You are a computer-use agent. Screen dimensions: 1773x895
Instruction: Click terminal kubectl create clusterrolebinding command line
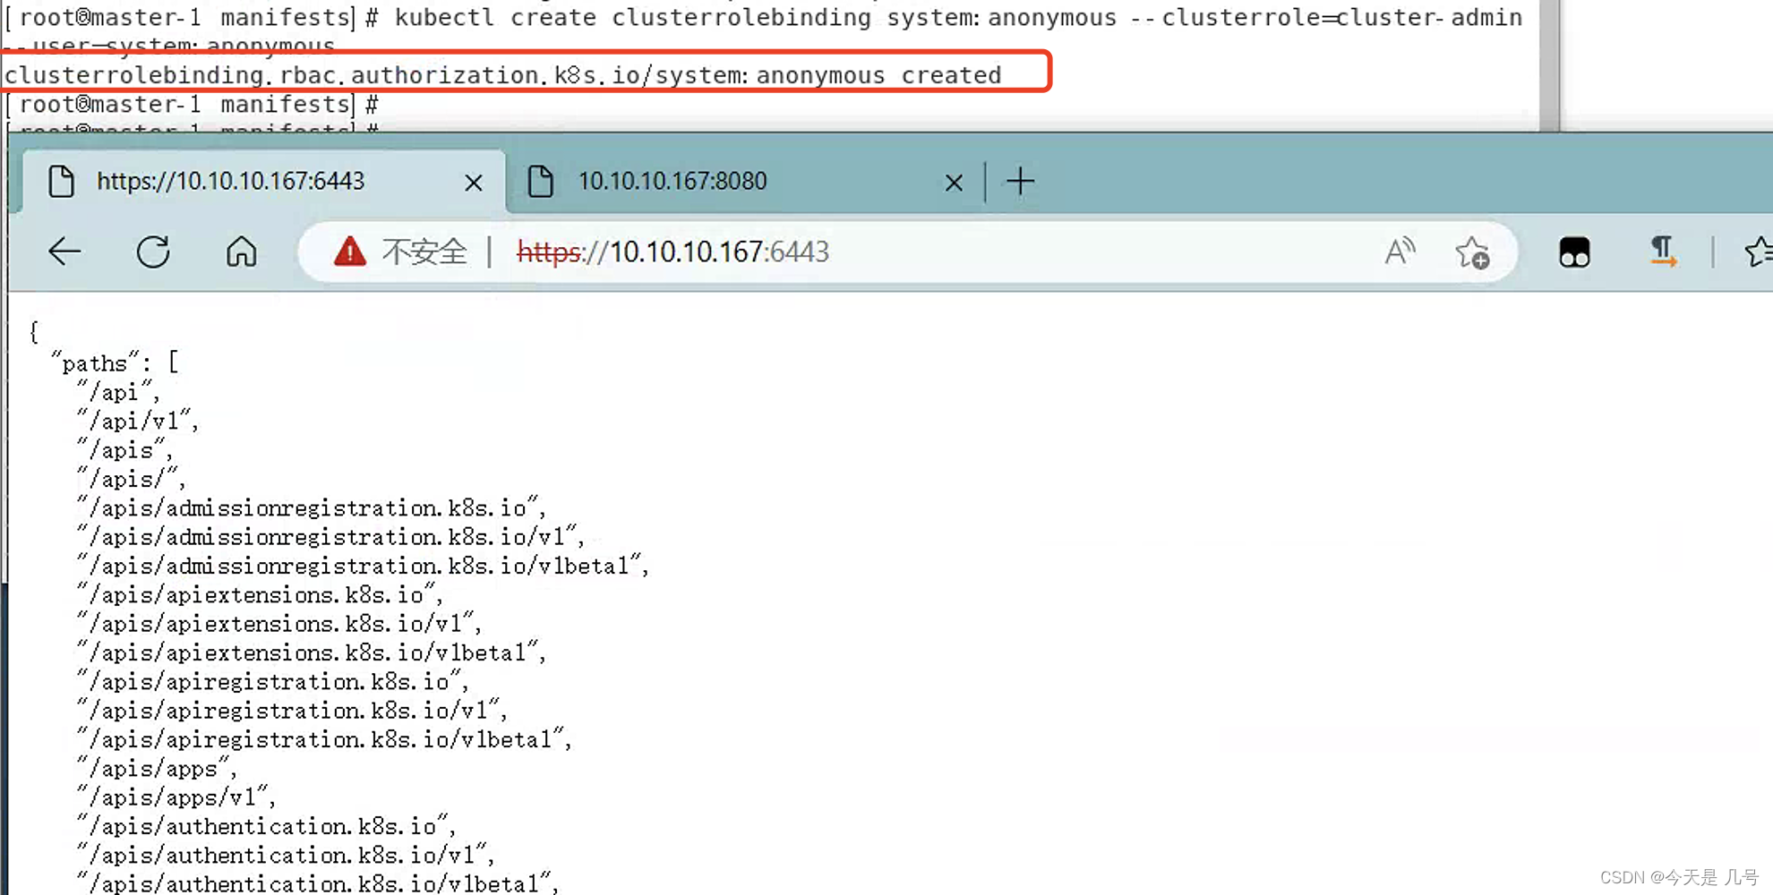[x=764, y=17]
